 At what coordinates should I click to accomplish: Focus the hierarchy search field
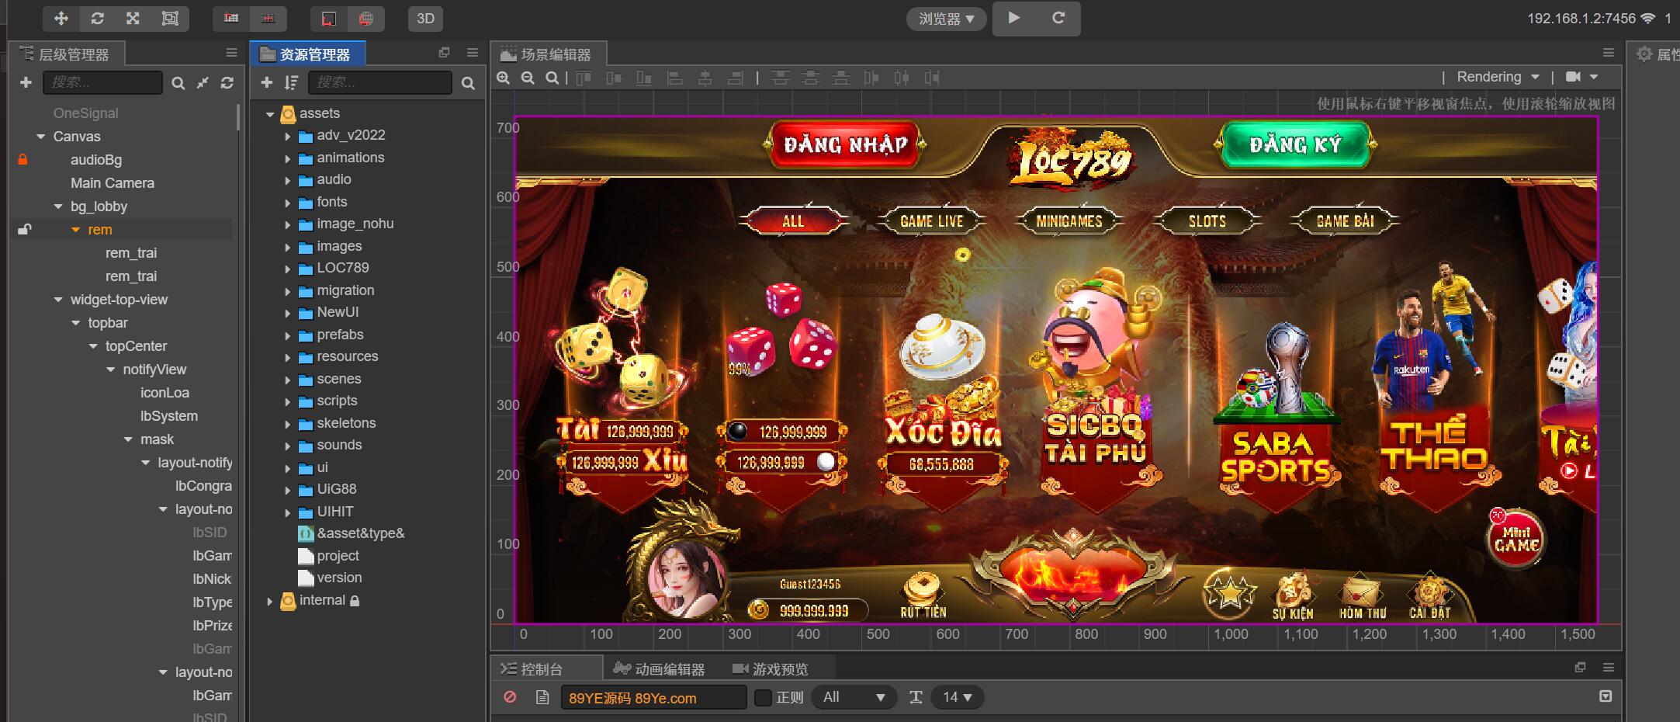tap(102, 82)
